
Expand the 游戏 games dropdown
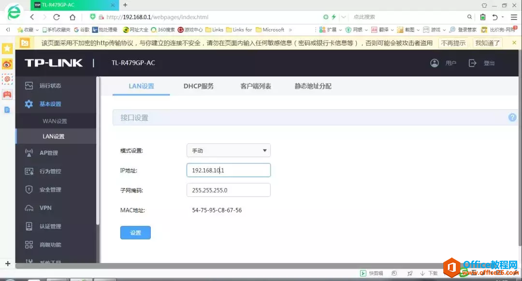[444, 30]
